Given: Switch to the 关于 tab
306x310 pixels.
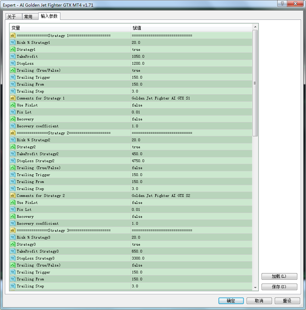Looking at the screenshot, I should tap(12, 17).
